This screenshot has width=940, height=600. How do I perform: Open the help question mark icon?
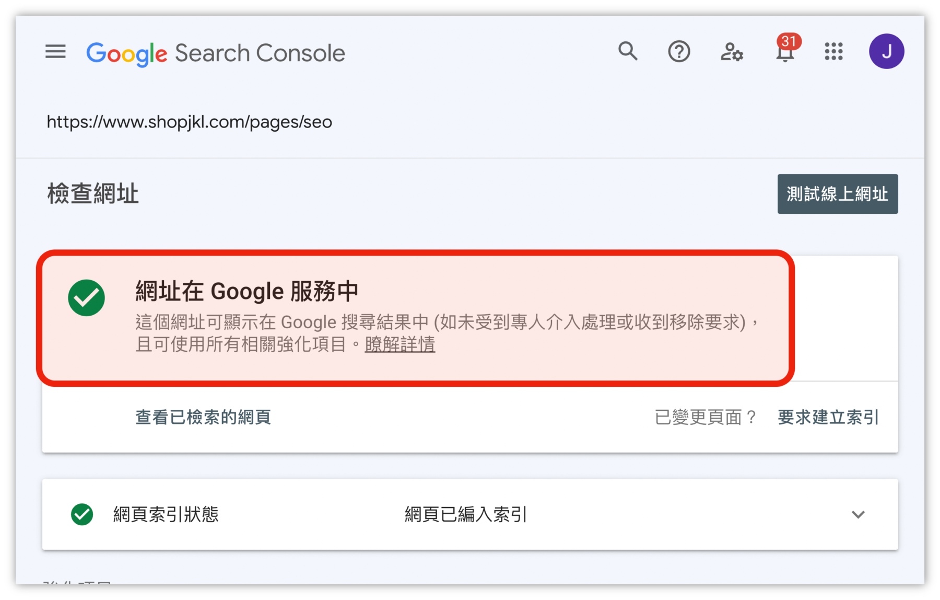[679, 51]
